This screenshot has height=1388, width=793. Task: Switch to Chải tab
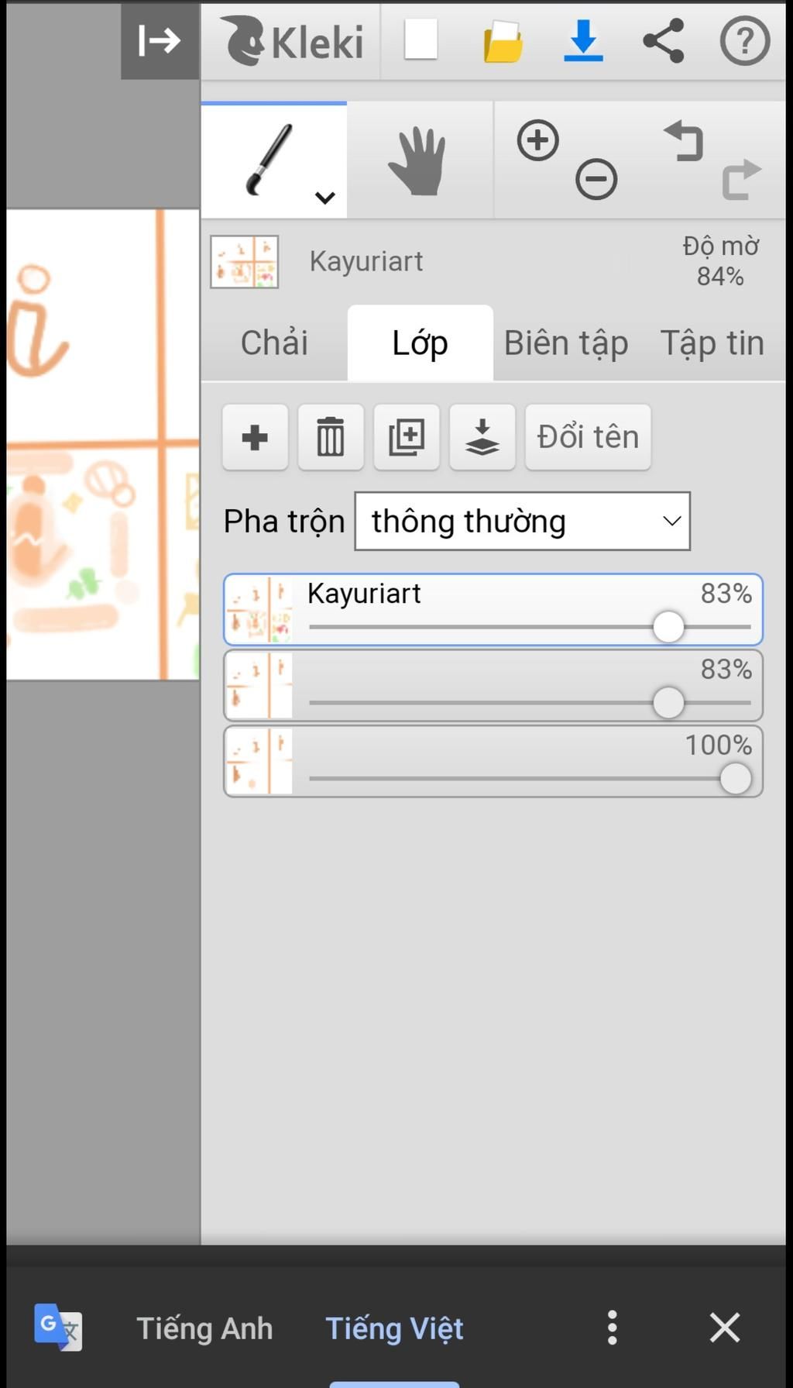coord(274,343)
